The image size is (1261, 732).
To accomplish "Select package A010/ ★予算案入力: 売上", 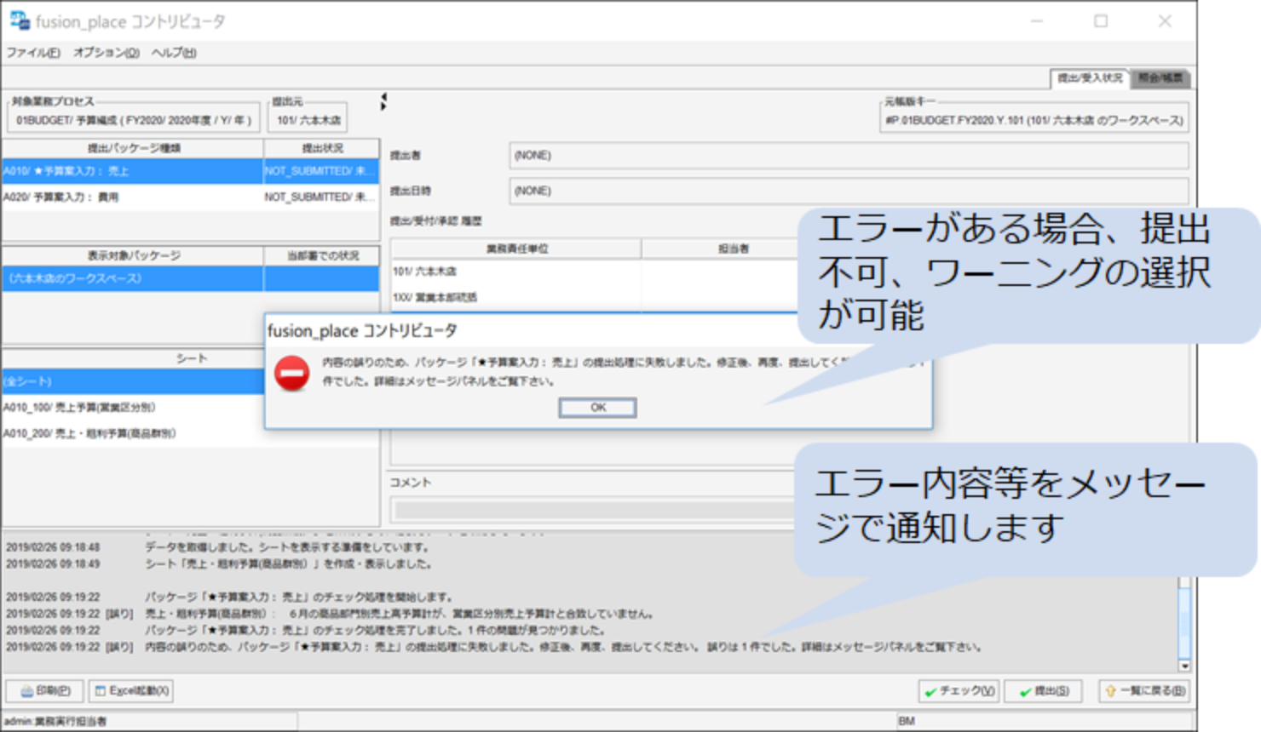I will pyautogui.click(x=132, y=171).
